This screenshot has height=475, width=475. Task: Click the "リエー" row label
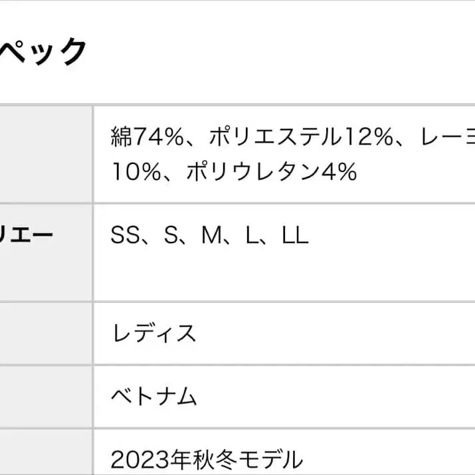tap(27, 235)
